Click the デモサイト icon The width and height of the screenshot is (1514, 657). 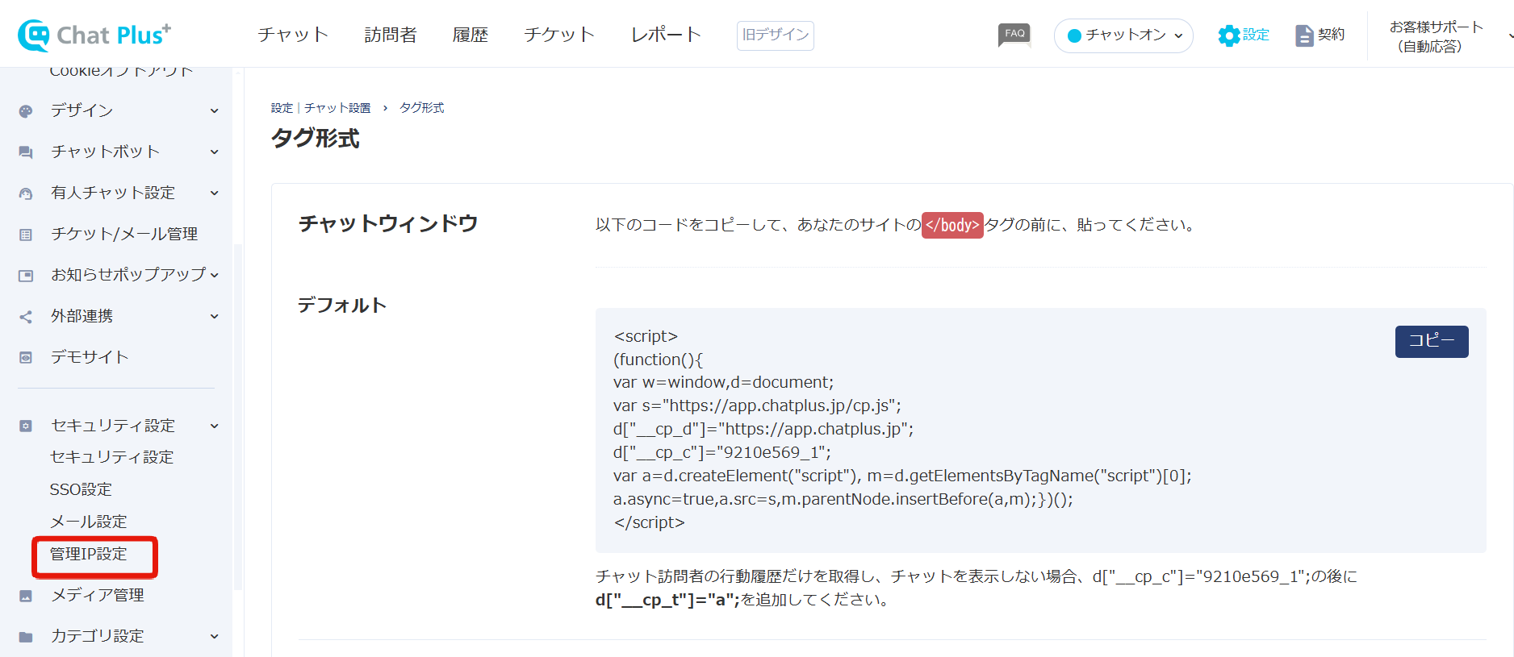(26, 357)
